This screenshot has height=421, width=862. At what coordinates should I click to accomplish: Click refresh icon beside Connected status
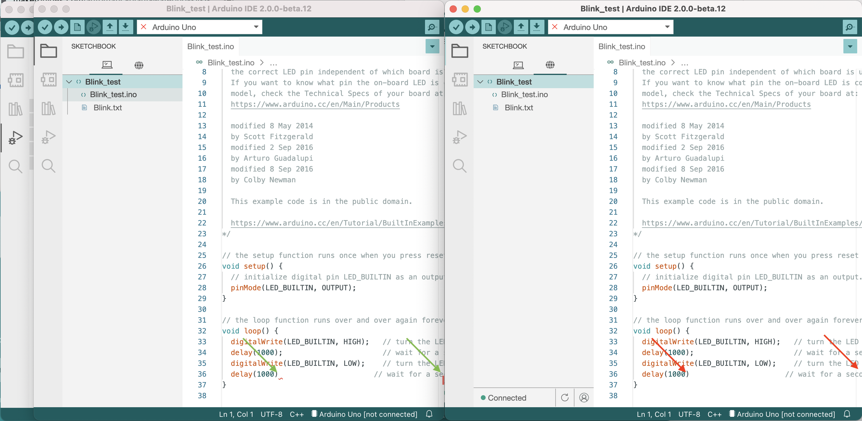tap(565, 398)
